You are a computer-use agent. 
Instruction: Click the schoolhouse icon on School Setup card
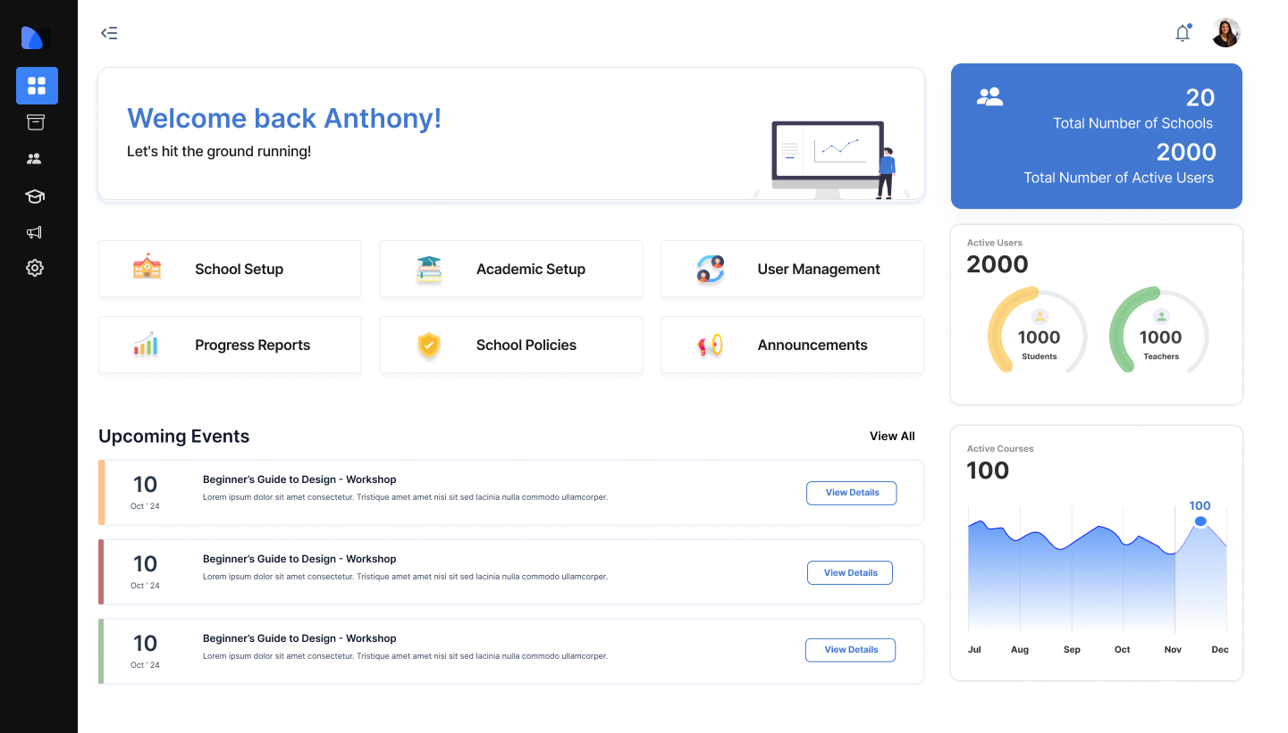tap(146, 268)
